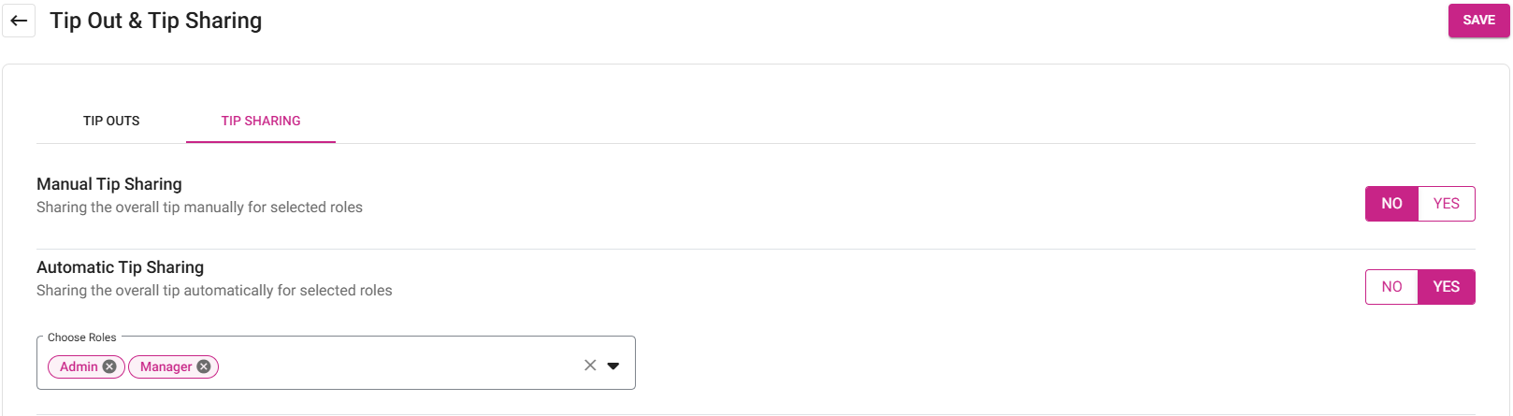The width and height of the screenshot is (1513, 416).
Task: Set Manual Tip Sharing to No
Action: [x=1391, y=204]
